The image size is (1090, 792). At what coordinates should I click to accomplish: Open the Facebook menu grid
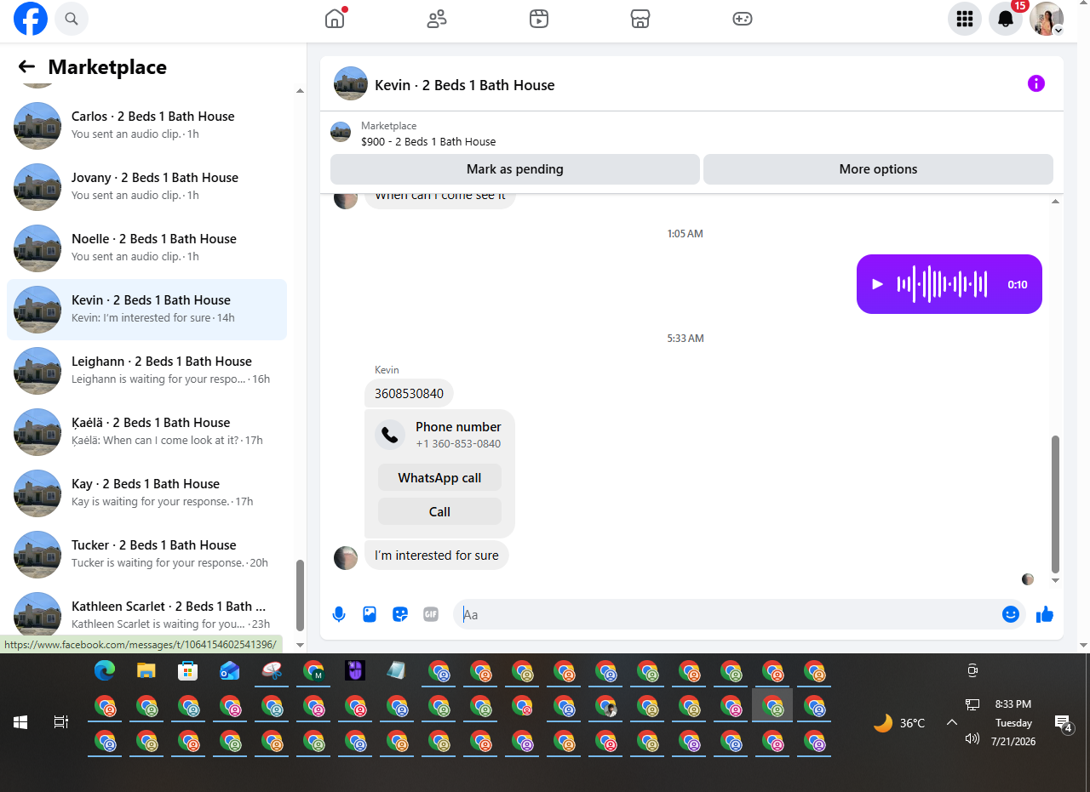click(x=965, y=19)
